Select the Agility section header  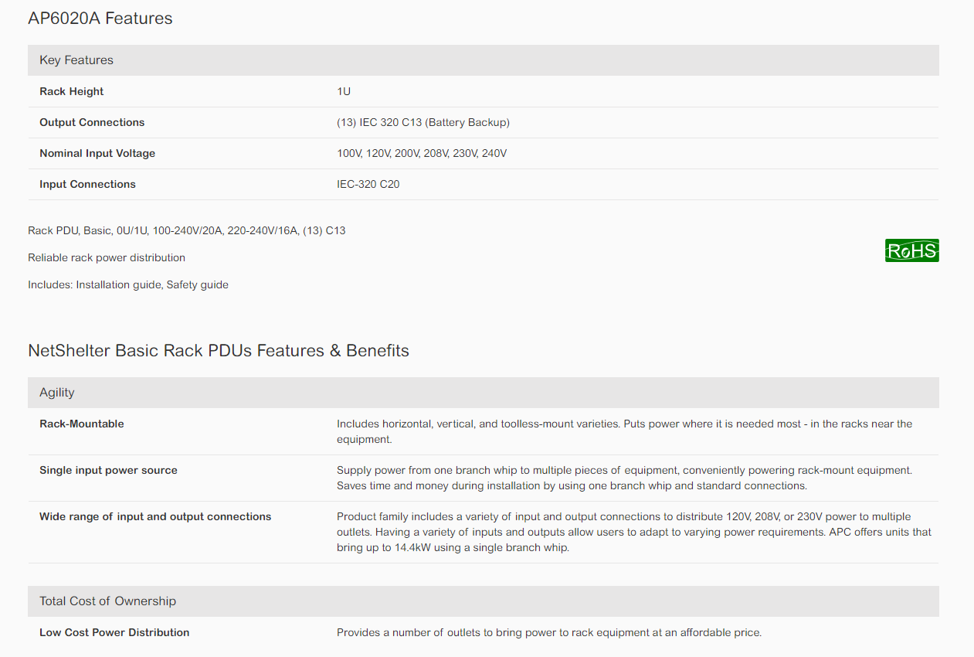click(x=57, y=393)
